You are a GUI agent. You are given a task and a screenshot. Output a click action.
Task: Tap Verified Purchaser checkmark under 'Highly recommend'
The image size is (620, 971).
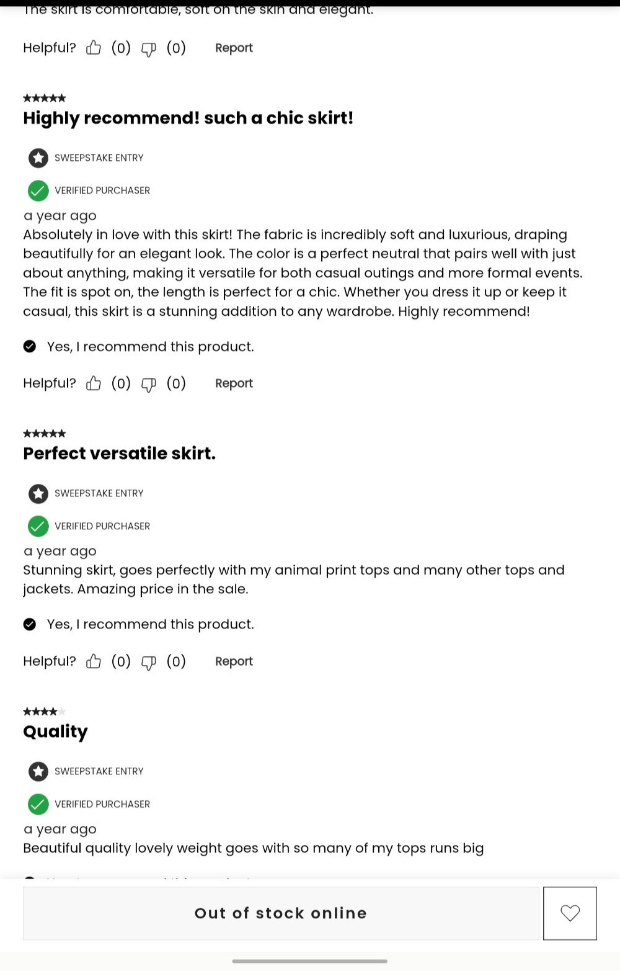38,190
